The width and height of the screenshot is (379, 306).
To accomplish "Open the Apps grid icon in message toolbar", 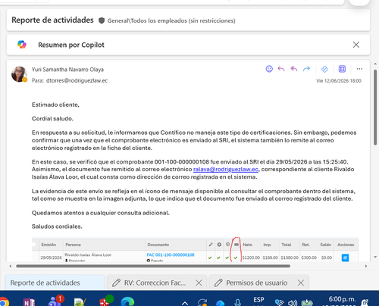I will coord(342,69).
